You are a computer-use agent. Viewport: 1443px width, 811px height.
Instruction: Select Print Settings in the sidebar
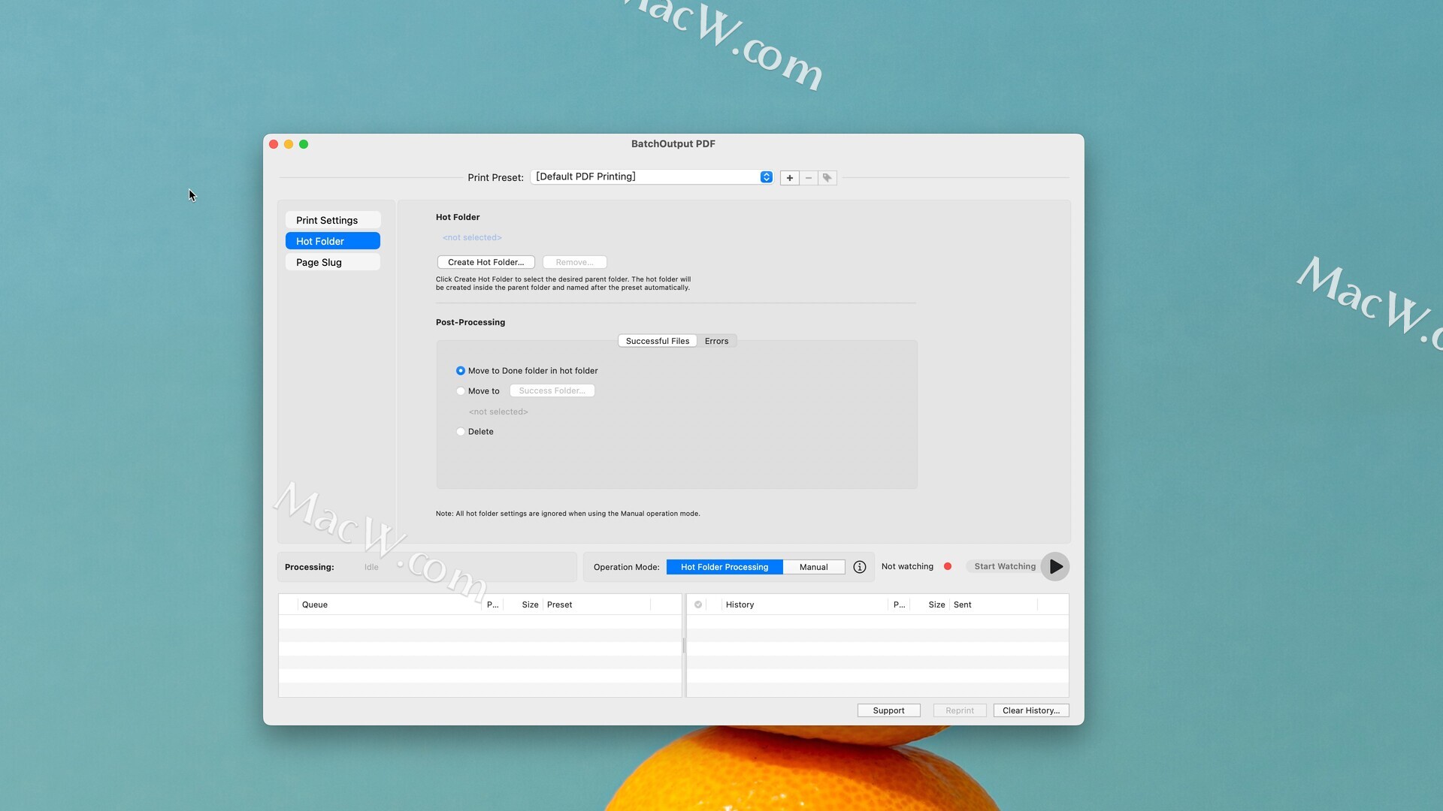pyautogui.click(x=333, y=220)
